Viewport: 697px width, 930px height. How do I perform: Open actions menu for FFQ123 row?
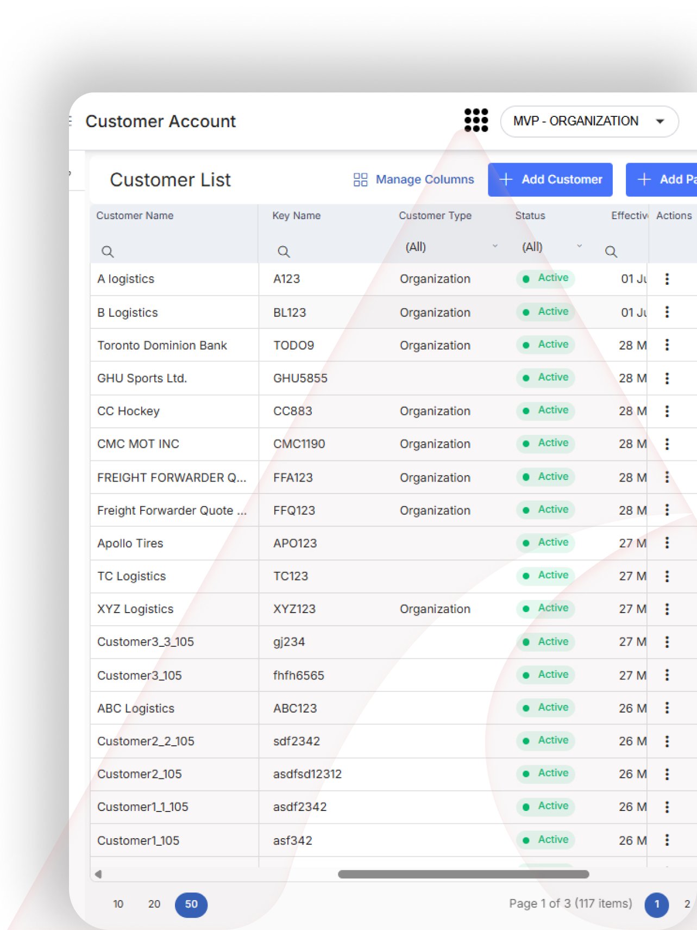coord(667,510)
